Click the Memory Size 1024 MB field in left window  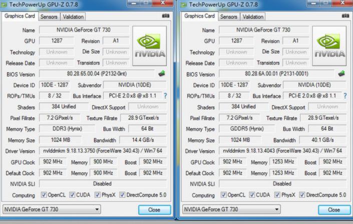60,140
